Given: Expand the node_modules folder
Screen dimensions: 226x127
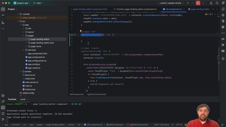Looking at the screenshot, I should (18, 18).
